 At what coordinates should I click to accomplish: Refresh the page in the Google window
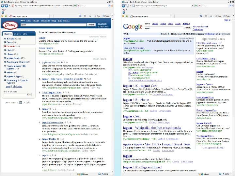[196, 6]
